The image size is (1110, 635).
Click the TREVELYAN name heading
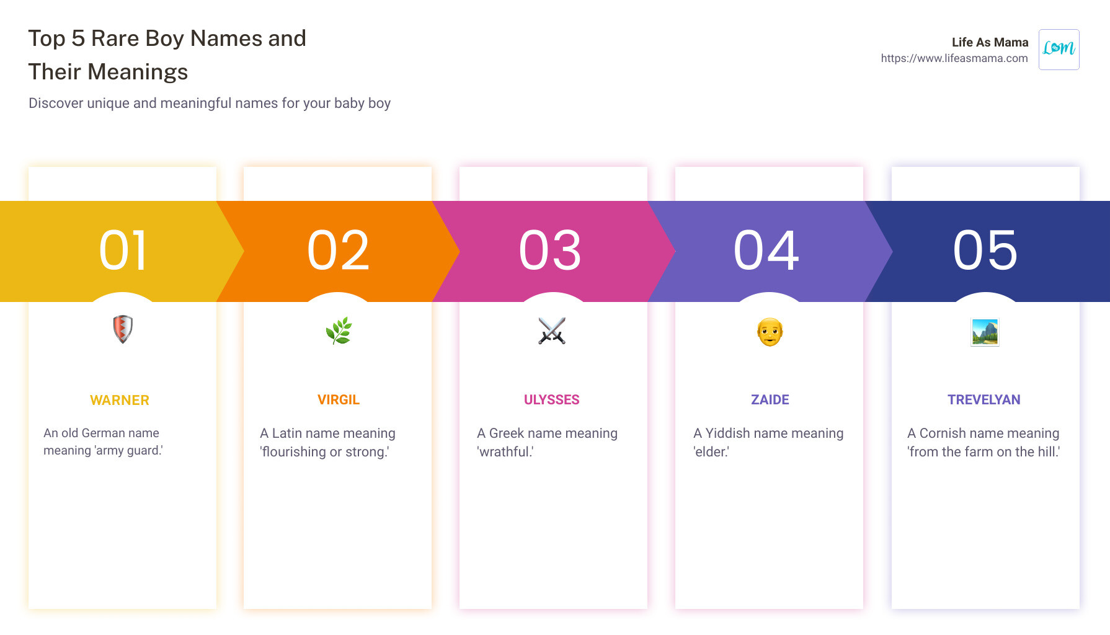click(x=984, y=400)
